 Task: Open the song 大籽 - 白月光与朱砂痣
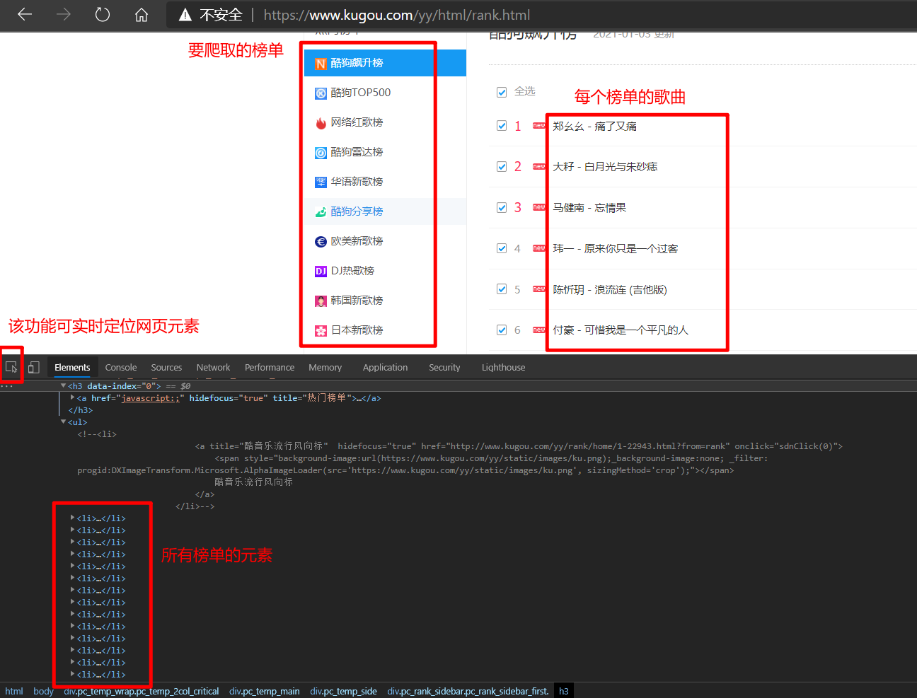click(x=605, y=167)
